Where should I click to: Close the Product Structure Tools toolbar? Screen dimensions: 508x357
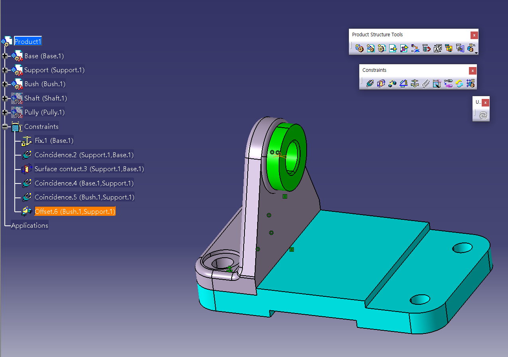[474, 35]
